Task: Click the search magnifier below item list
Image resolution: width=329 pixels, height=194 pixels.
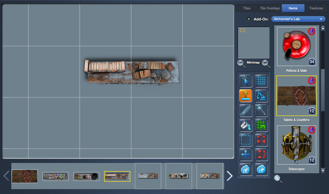Action: pos(278,179)
